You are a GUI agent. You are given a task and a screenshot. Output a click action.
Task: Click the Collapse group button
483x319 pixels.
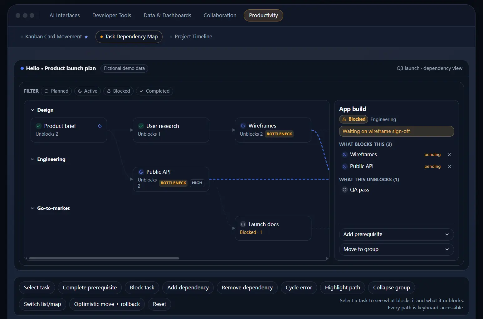[x=392, y=288]
